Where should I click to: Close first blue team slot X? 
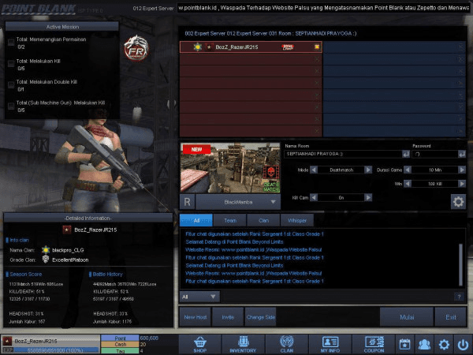click(x=460, y=47)
